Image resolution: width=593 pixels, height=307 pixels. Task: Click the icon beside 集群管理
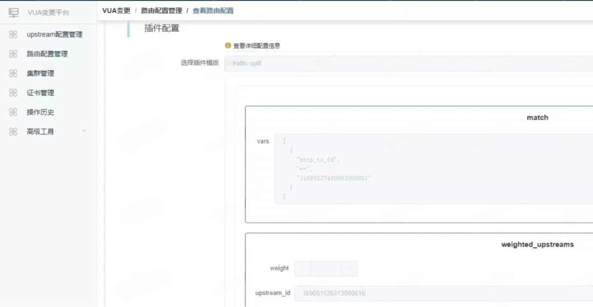[13, 73]
